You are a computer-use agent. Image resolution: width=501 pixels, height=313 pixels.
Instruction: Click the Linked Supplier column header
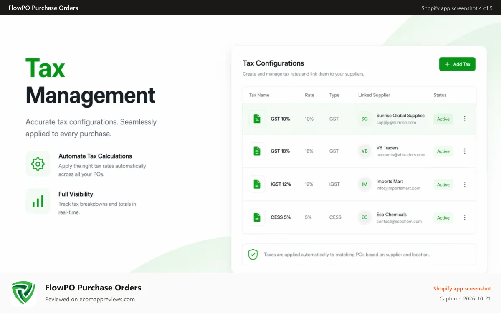tap(374, 95)
